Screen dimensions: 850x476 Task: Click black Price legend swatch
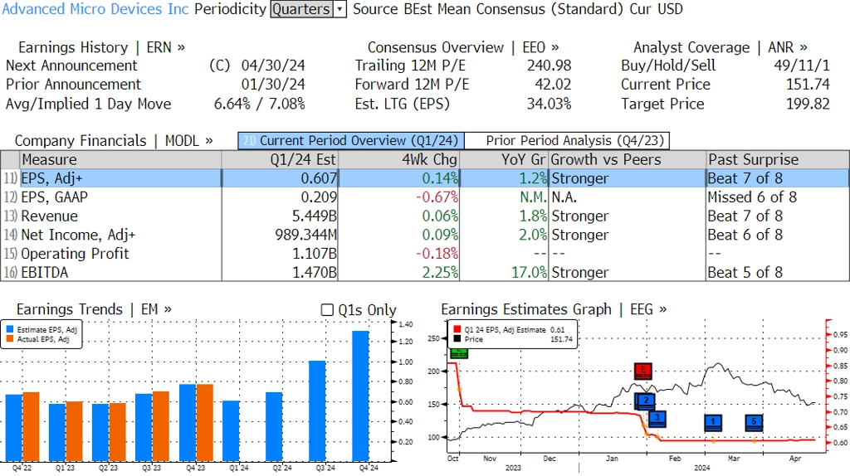pyautogui.click(x=457, y=339)
